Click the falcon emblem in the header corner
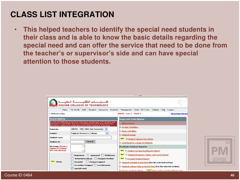Image resolution: width=240 pixels, height=180 pixels. point(182,102)
